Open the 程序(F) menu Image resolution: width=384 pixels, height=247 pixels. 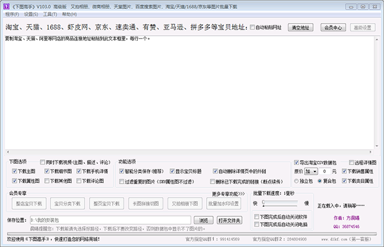(12, 15)
